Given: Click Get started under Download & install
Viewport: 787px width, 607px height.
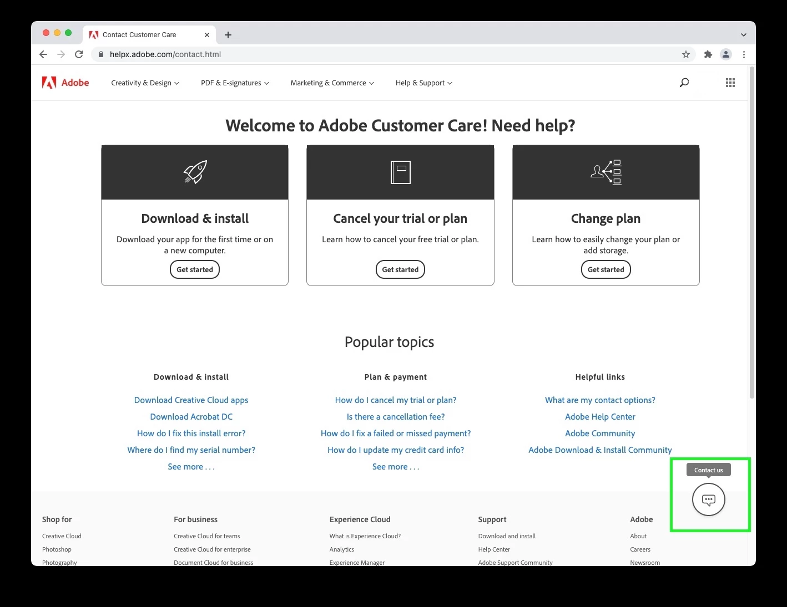Looking at the screenshot, I should [195, 269].
